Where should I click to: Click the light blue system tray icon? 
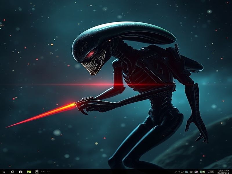[x=187, y=172]
